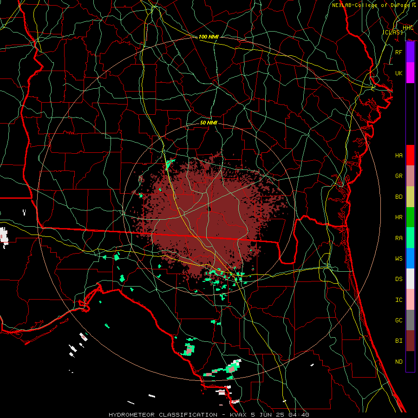Click the 'HYDROMETEOR CLASSIFICATION' title text
The height and width of the screenshot is (418, 418).
pos(163,415)
